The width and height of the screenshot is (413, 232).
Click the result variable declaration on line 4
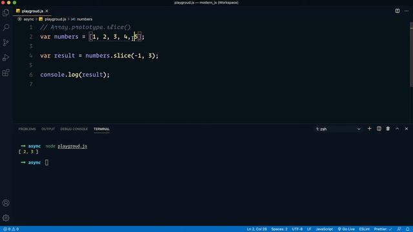[x=65, y=55]
